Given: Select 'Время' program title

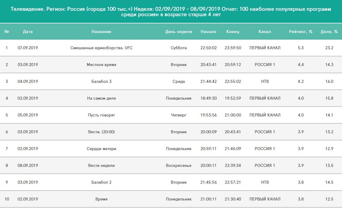Looking at the screenshot, I should pos(101,199).
